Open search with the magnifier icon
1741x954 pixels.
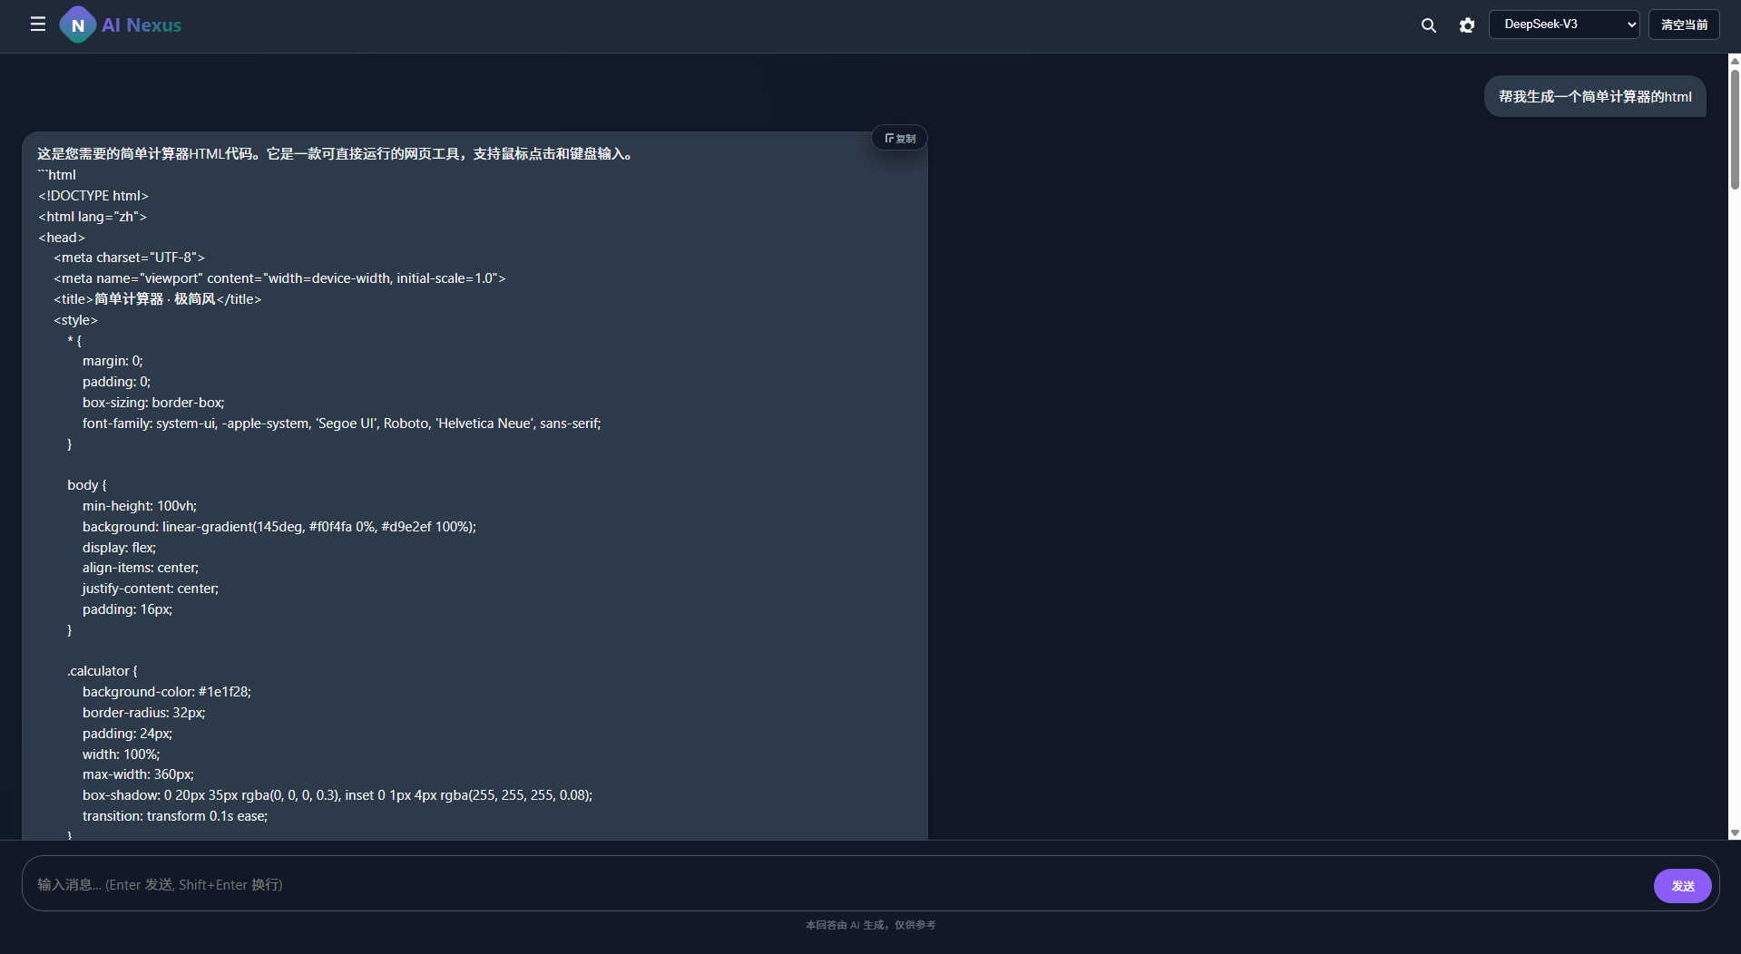click(1428, 25)
